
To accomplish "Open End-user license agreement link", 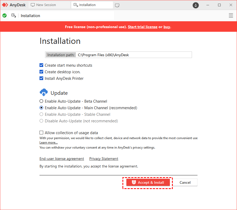I will pyautogui.click(x=62, y=159).
